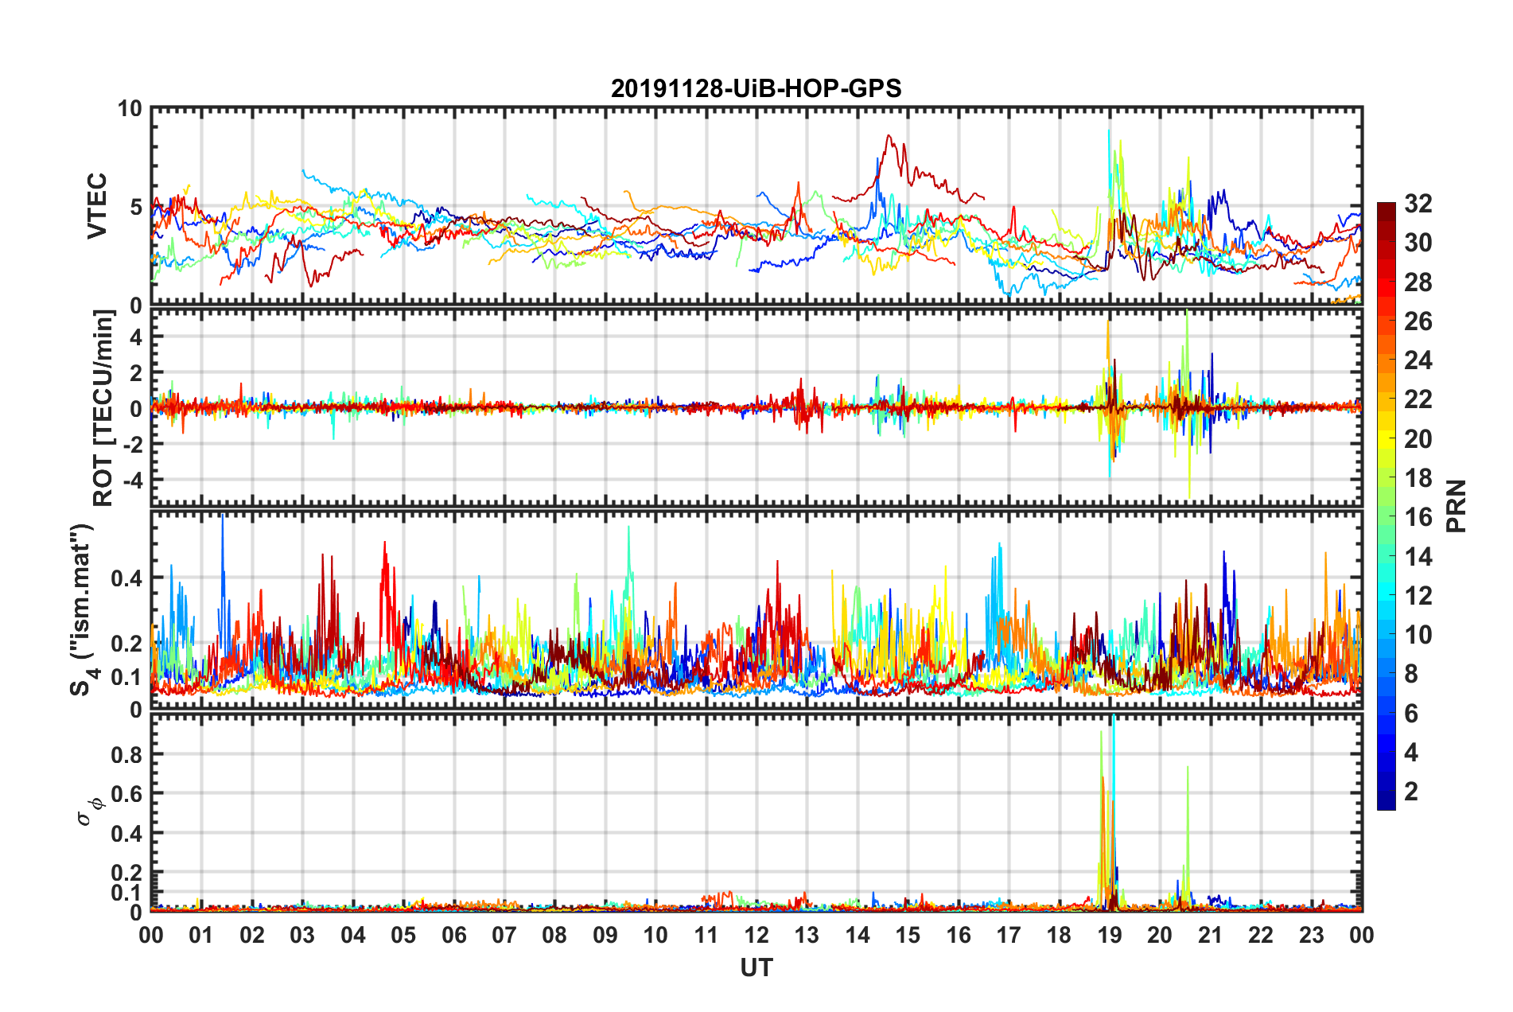Click x-axis tick label 12

click(x=756, y=935)
